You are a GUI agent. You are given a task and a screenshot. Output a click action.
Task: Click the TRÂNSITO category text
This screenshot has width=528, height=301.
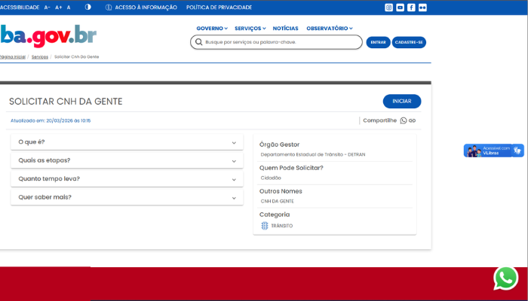[282, 226]
